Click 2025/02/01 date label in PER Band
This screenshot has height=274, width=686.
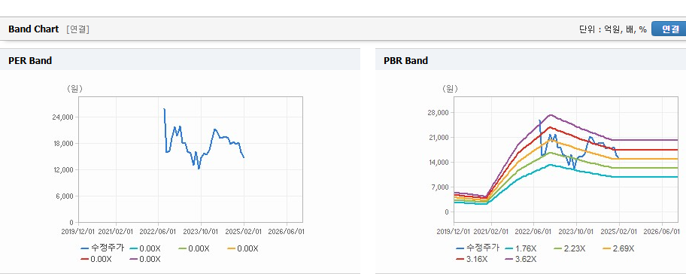point(244,232)
